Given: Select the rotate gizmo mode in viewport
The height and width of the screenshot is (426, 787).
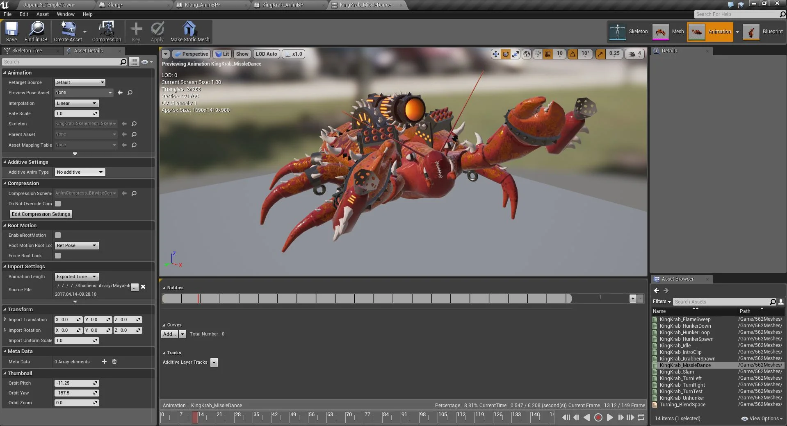Looking at the screenshot, I should pos(506,54).
